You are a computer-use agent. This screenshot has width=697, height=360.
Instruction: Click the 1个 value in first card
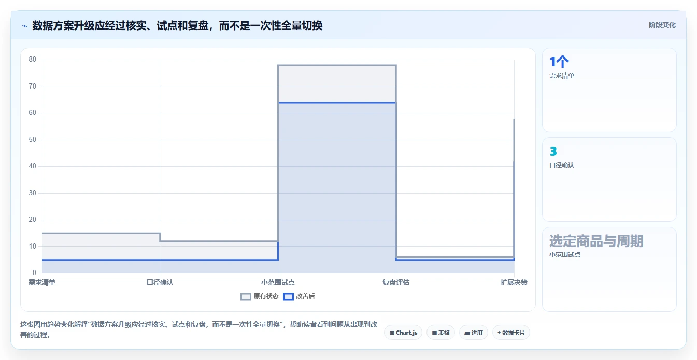point(559,62)
